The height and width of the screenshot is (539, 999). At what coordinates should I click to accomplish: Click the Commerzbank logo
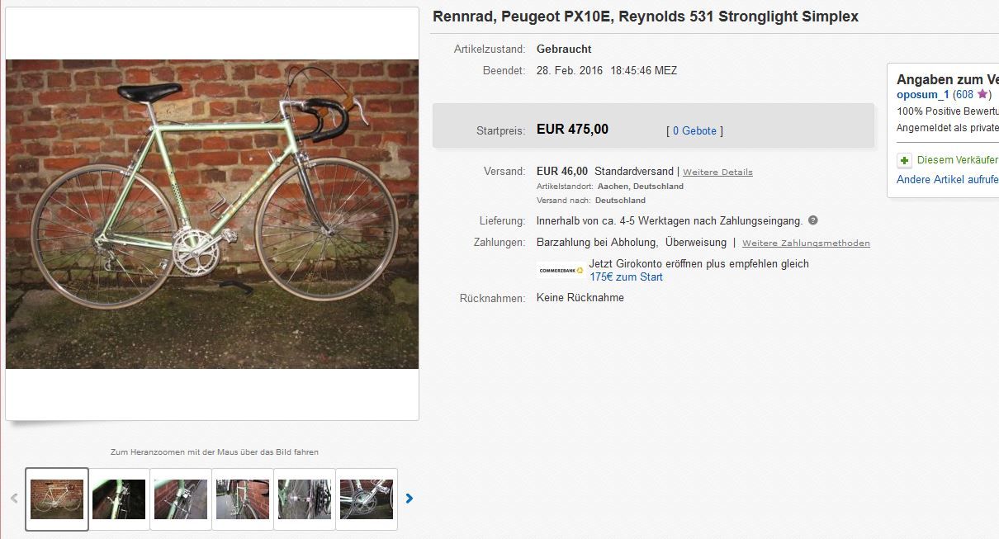pyautogui.click(x=561, y=270)
